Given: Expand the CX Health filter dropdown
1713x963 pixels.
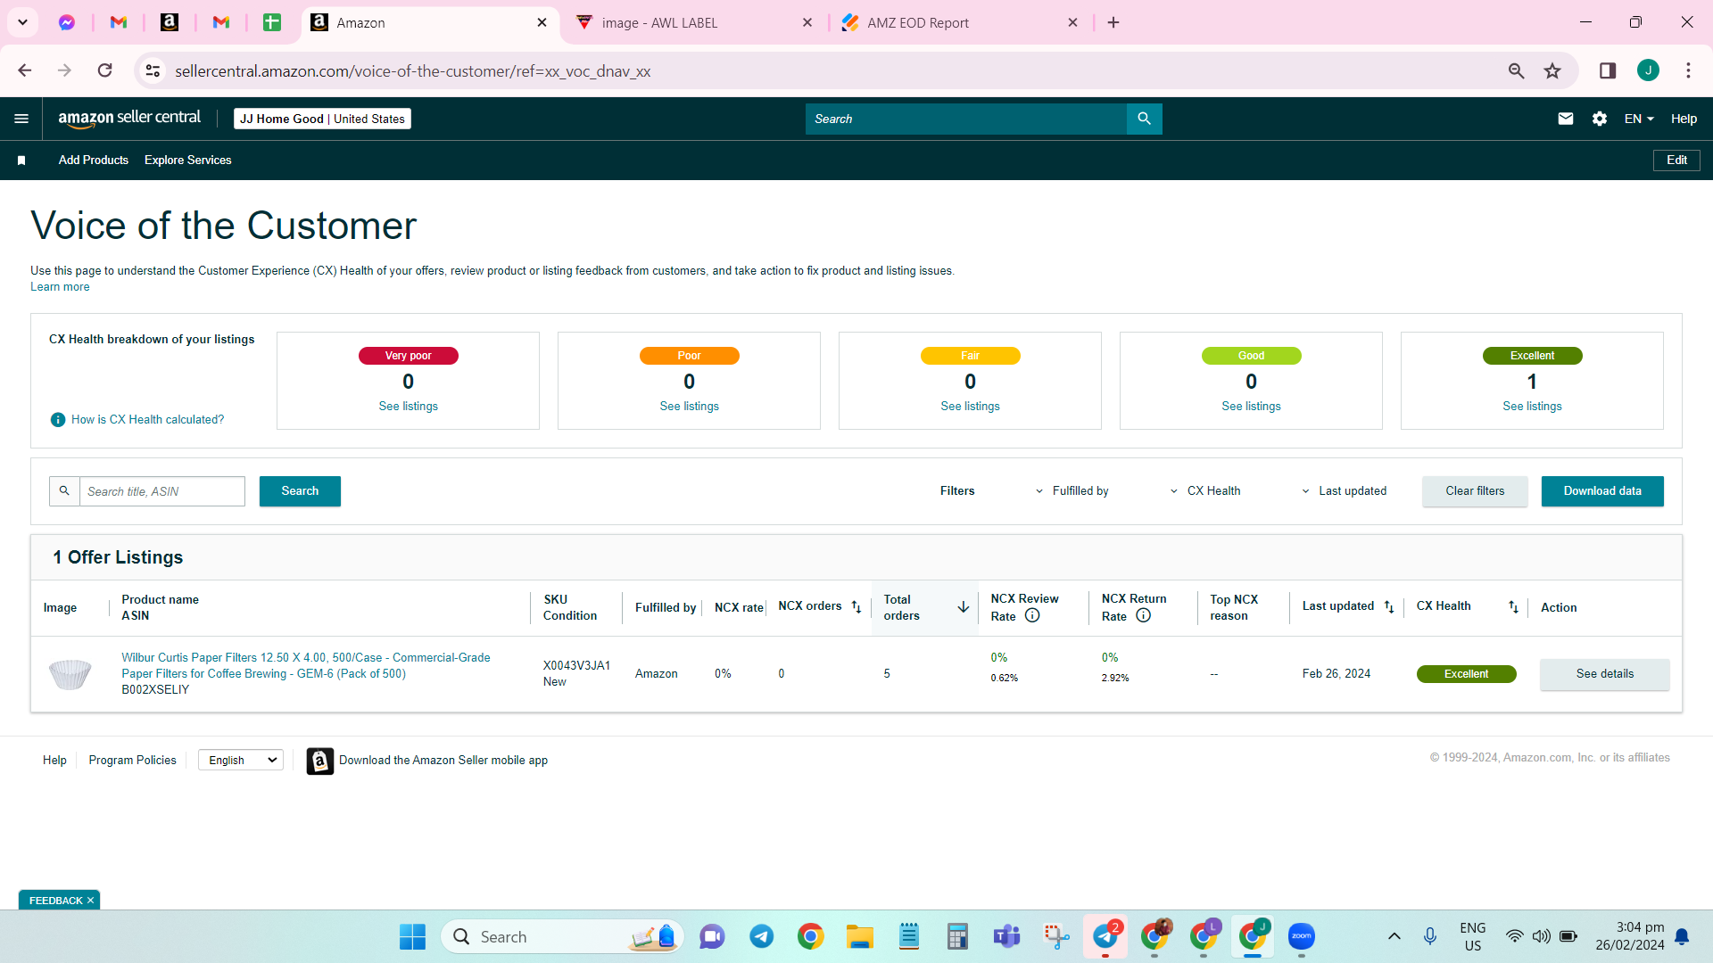Looking at the screenshot, I should pyautogui.click(x=1205, y=491).
